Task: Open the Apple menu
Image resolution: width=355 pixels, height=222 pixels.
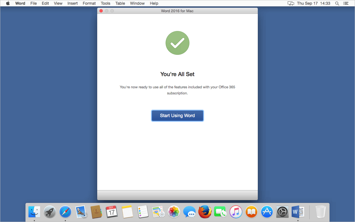Action: (x=8, y=3)
